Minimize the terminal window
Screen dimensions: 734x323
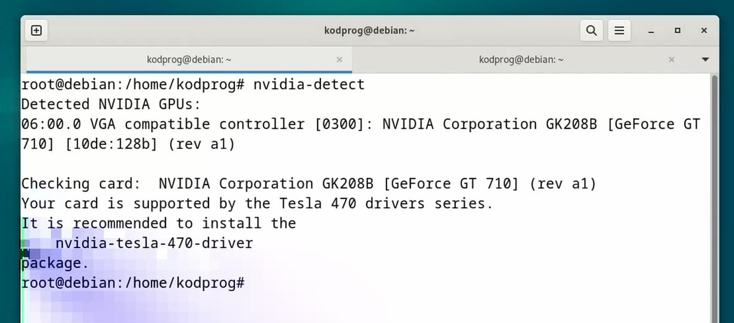pyautogui.click(x=651, y=31)
